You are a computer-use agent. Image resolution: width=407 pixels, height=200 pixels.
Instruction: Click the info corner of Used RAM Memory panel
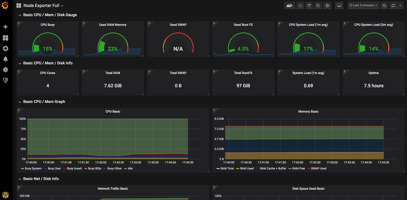click(83, 23)
